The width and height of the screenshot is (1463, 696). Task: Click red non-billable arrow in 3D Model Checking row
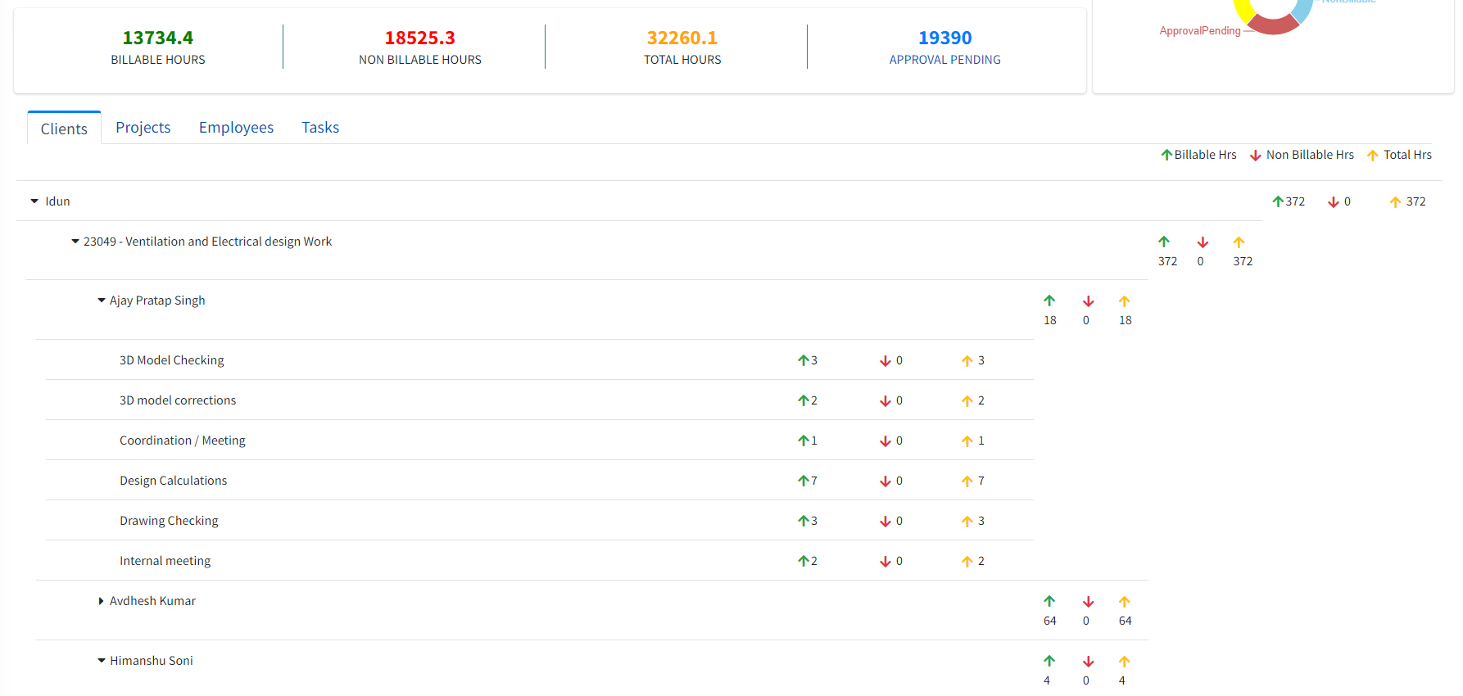click(x=885, y=361)
